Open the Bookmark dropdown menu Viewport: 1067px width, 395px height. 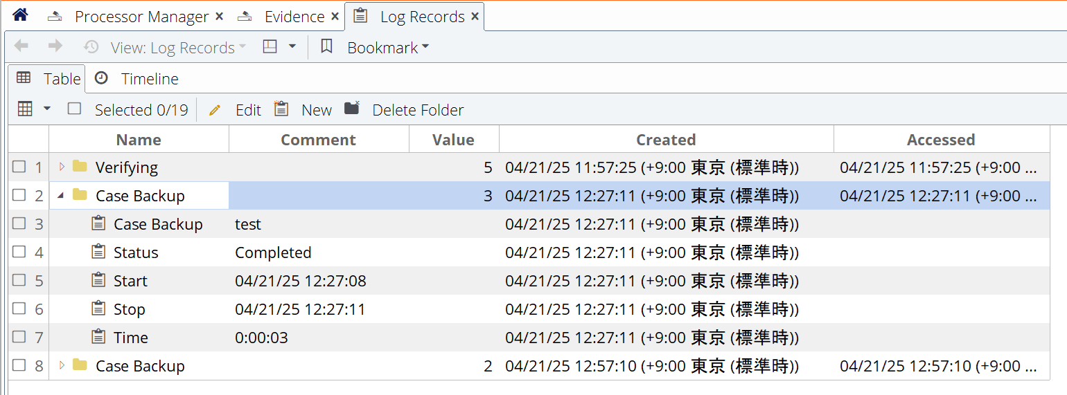click(388, 48)
